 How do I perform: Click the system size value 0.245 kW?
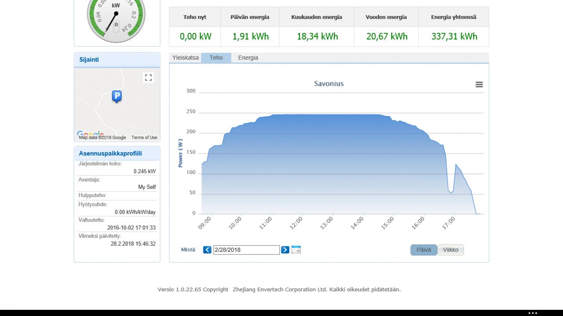tap(145, 171)
